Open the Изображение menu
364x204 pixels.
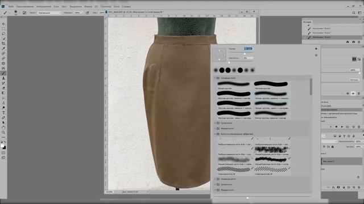[x=44, y=6]
